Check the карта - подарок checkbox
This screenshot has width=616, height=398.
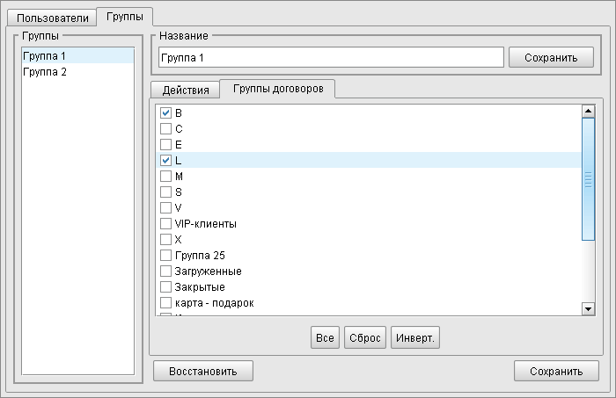(165, 302)
